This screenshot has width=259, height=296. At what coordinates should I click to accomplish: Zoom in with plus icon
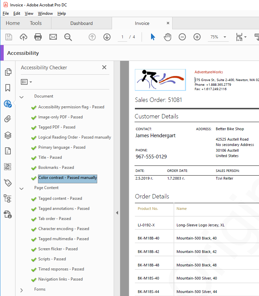tap(197, 37)
